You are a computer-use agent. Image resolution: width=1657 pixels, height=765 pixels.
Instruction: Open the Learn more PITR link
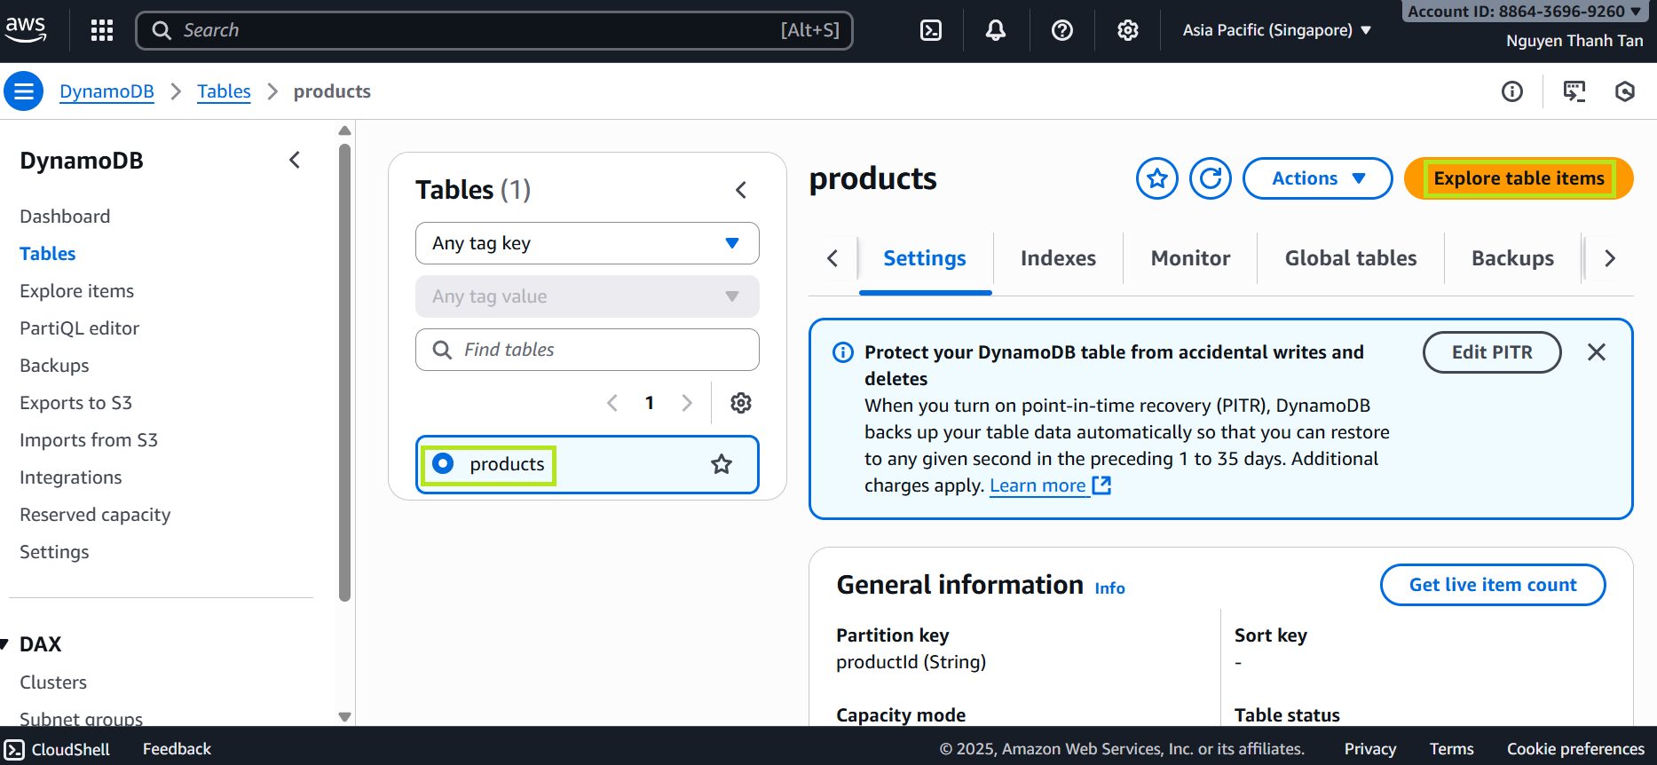(1038, 485)
